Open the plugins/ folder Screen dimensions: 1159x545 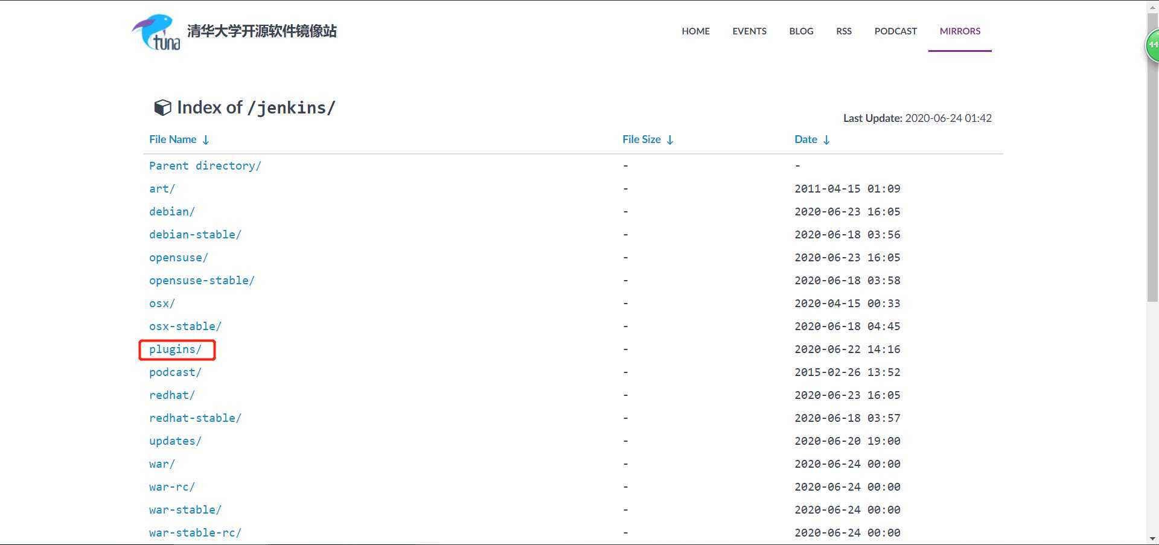click(175, 349)
